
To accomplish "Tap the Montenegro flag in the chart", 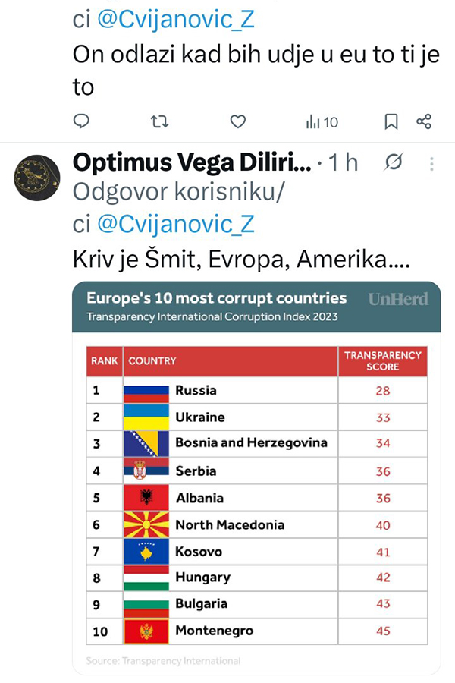I will [x=146, y=631].
